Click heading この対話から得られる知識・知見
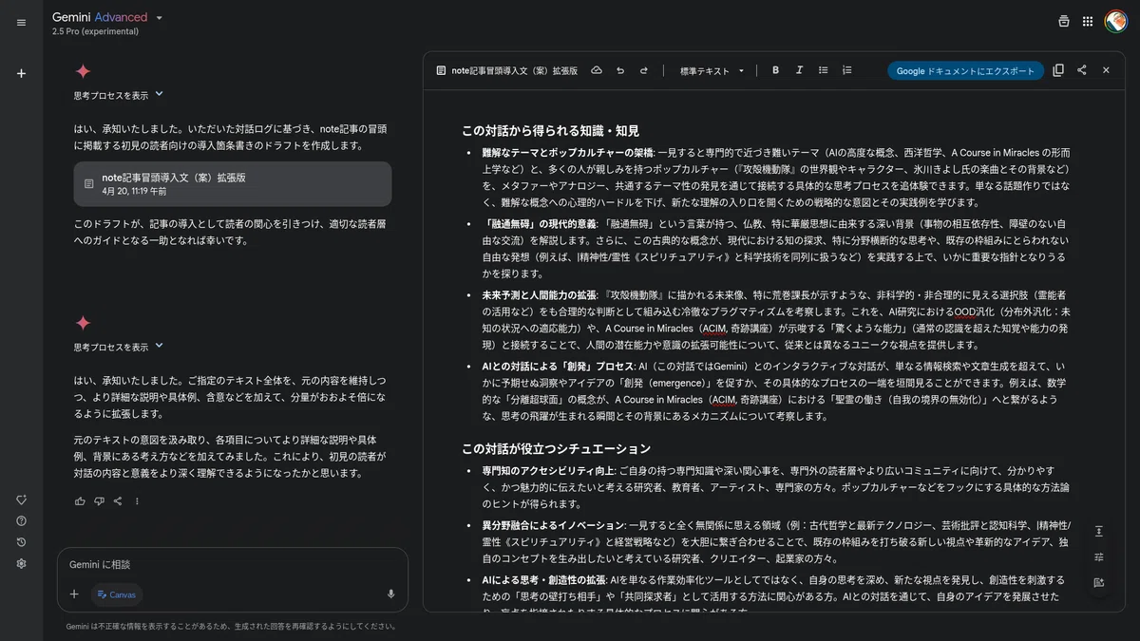The height and width of the screenshot is (641, 1140). [x=550, y=131]
